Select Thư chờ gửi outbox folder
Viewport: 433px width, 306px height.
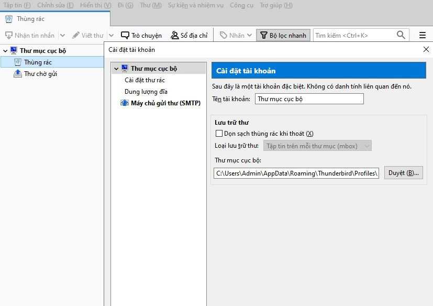pyautogui.click(x=40, y=74)
